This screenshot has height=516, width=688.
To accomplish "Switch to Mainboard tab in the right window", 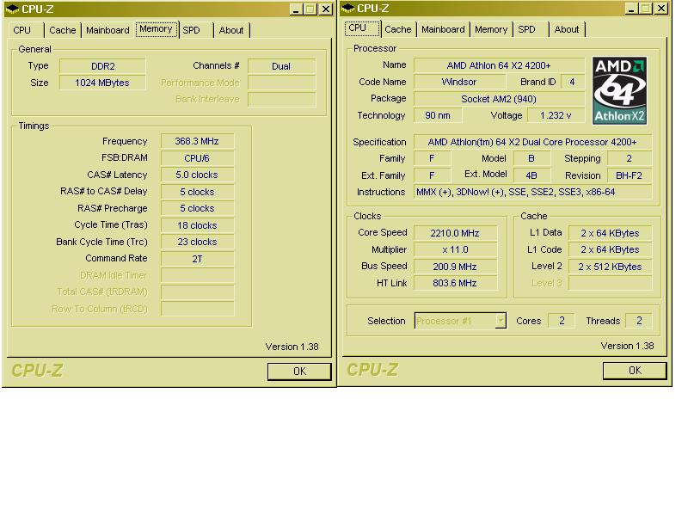I will (443, 29).
